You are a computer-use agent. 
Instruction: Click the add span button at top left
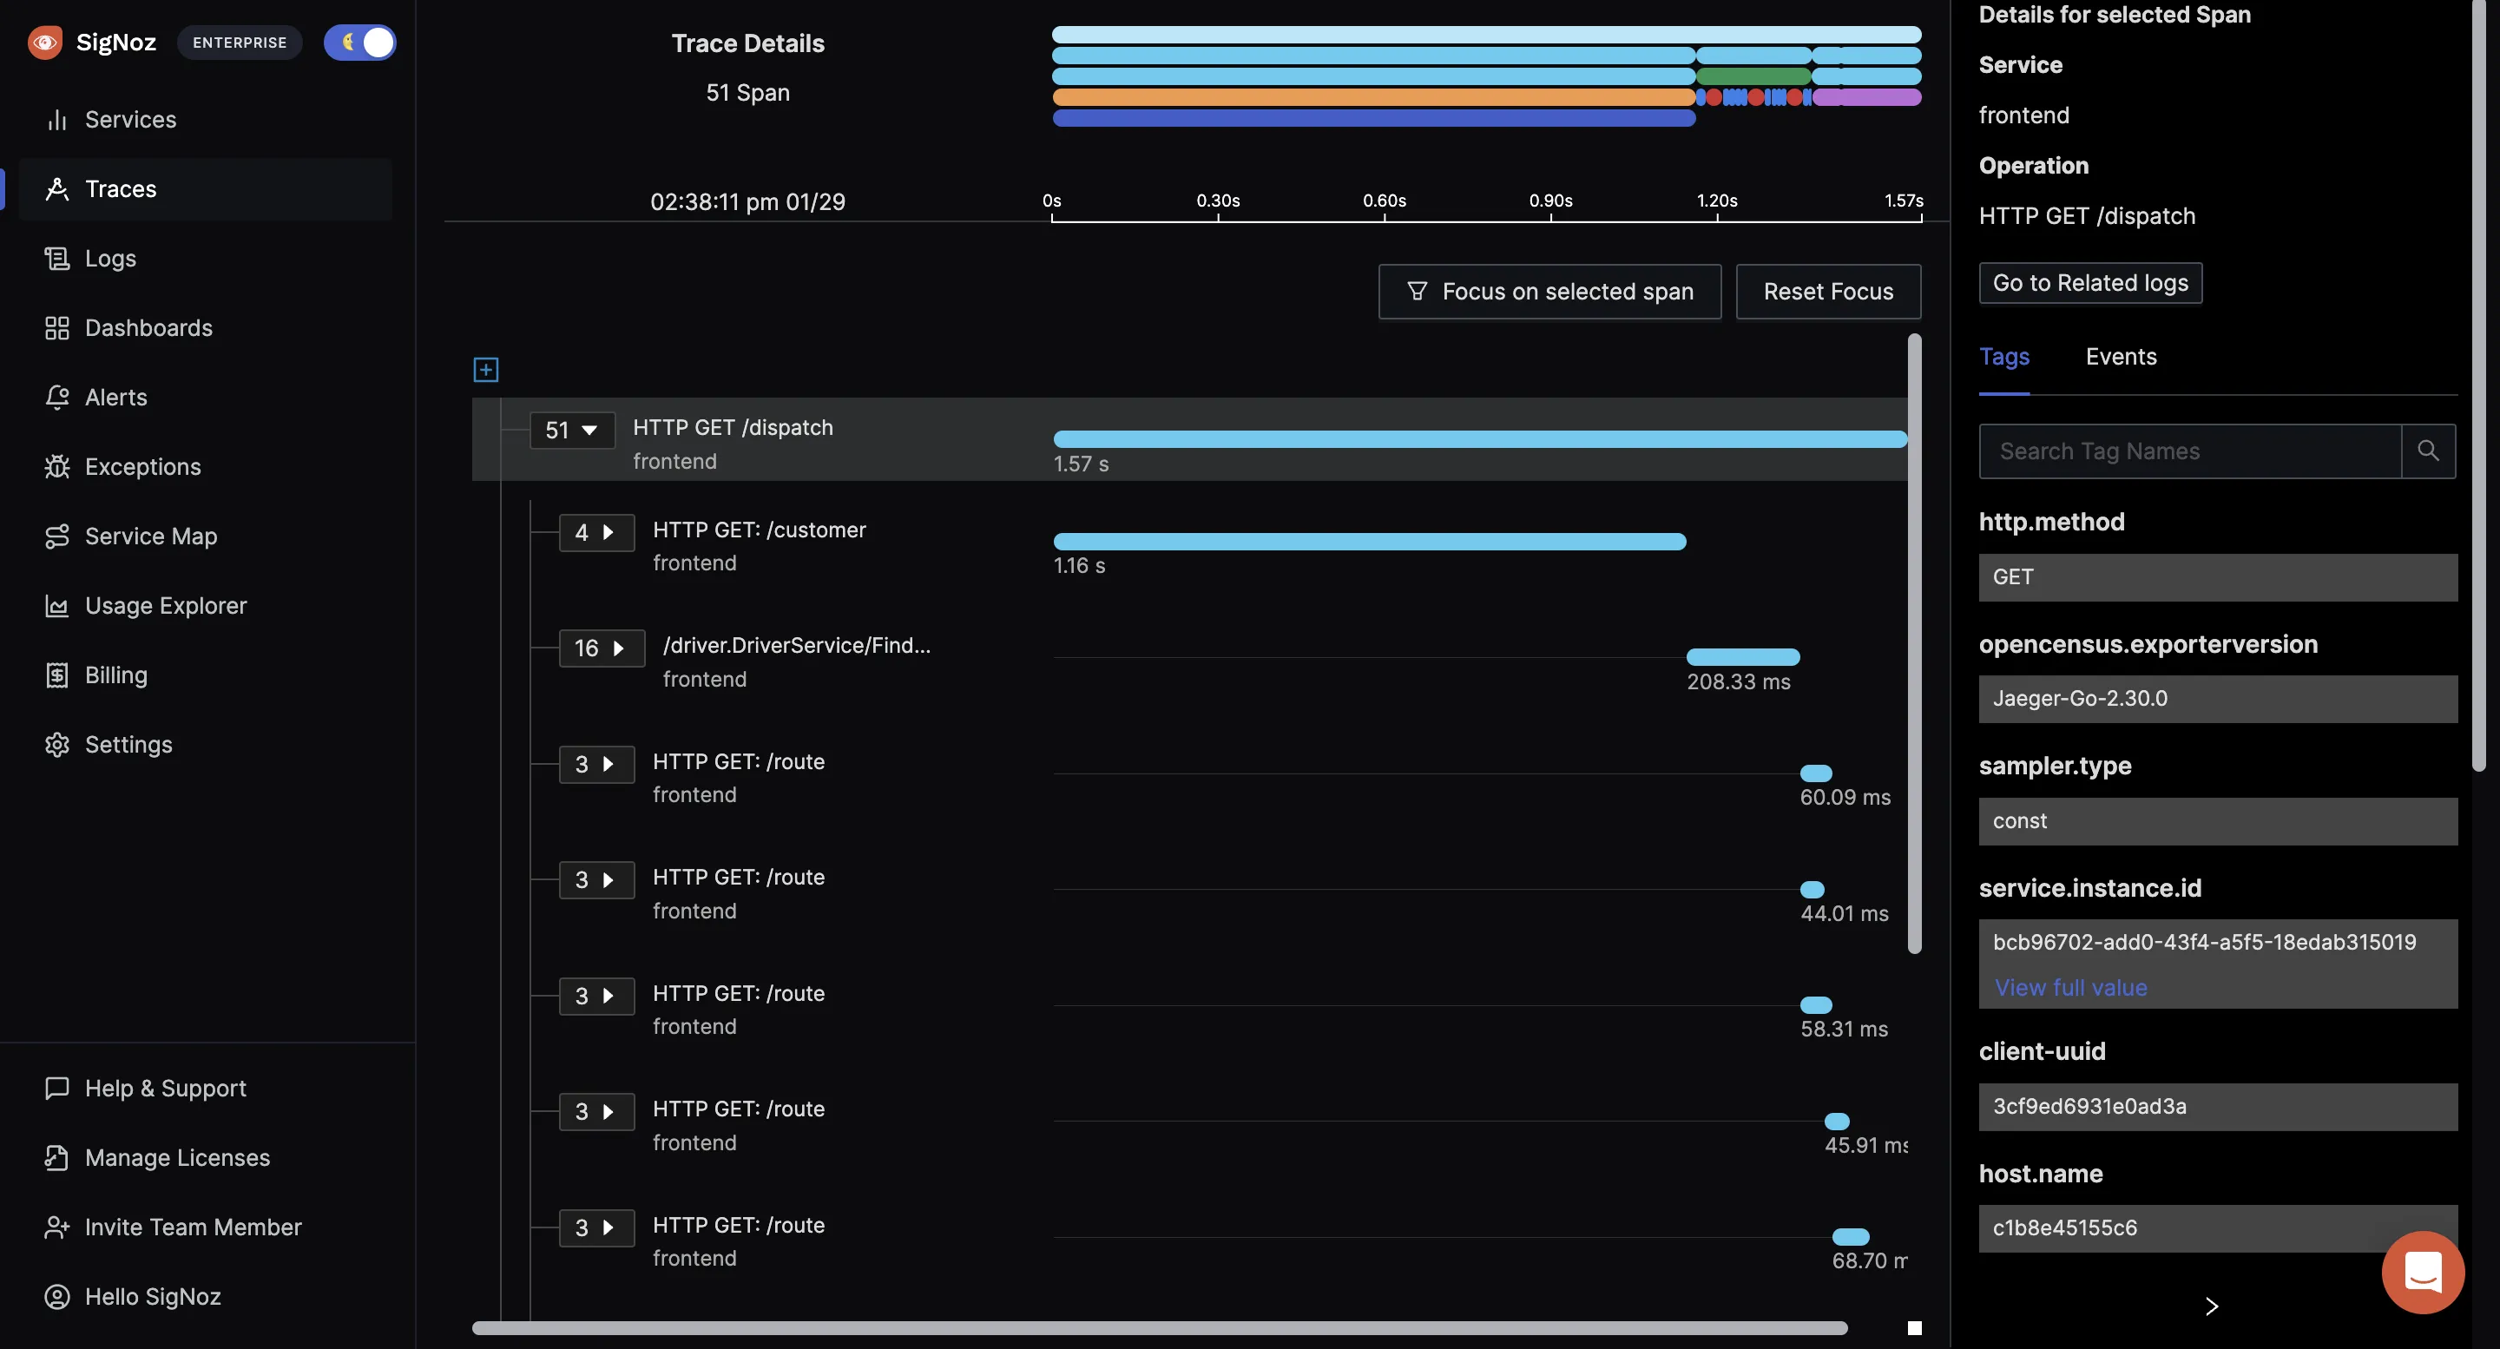485,369
